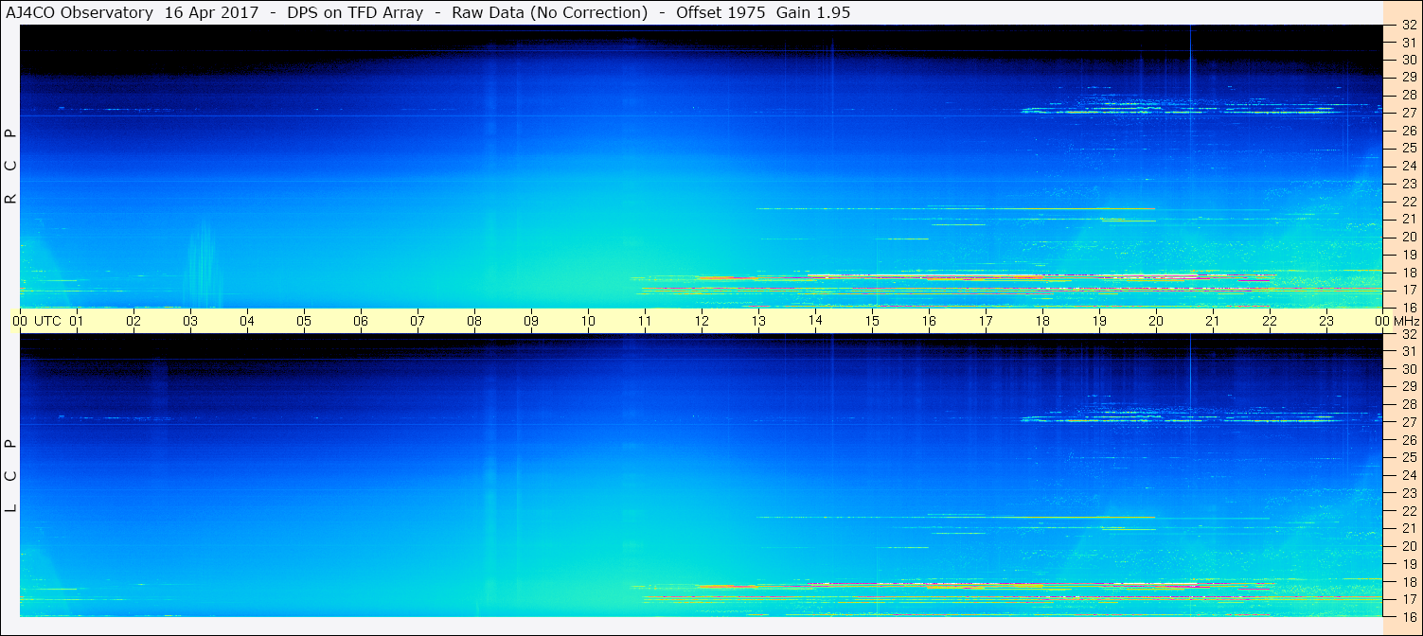1423x636 pixels.
Task: Select the 12 hour mark on time axis
Action: tap(702, 321)
